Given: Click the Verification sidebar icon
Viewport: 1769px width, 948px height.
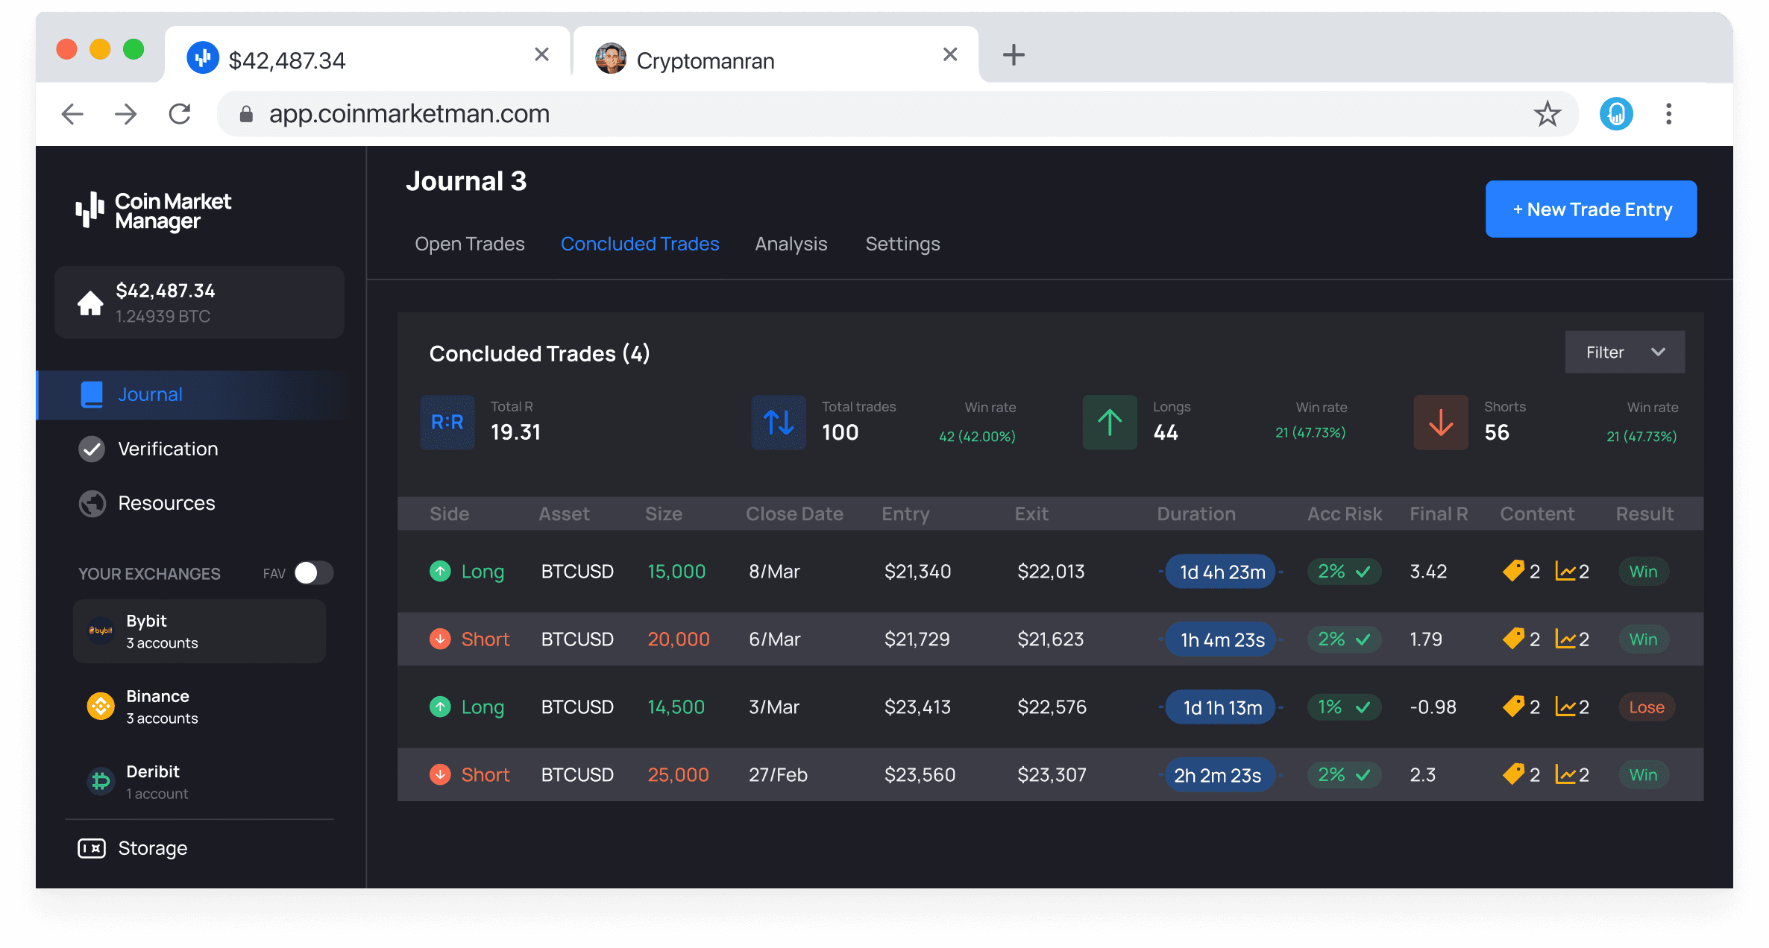Looking at the screenshot, I should (91, 449).
